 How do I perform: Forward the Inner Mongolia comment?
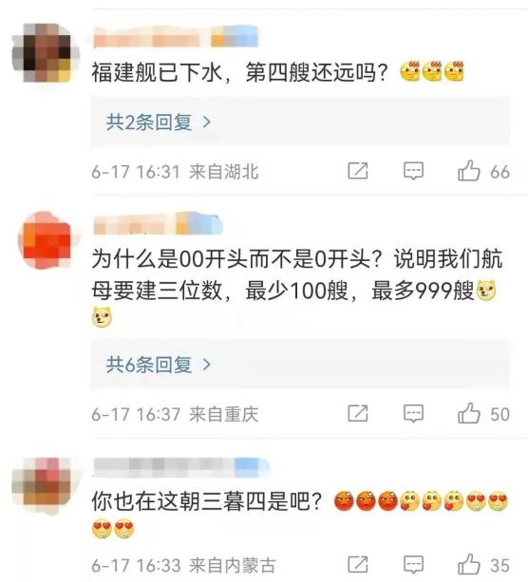pos(358,565)
